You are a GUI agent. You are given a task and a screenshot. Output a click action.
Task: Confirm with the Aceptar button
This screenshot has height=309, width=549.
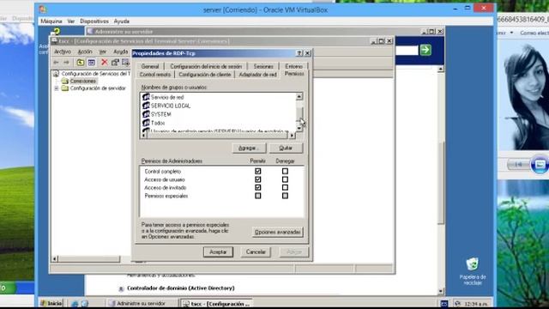pyautogui.click(x=218, y=251)
